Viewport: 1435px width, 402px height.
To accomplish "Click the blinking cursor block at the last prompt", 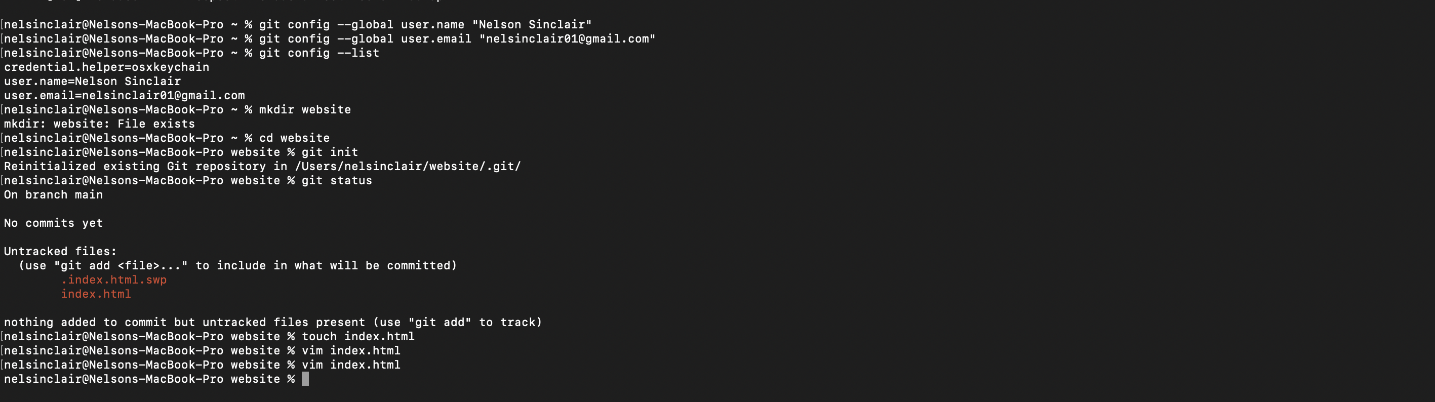I will coord(305,379).
